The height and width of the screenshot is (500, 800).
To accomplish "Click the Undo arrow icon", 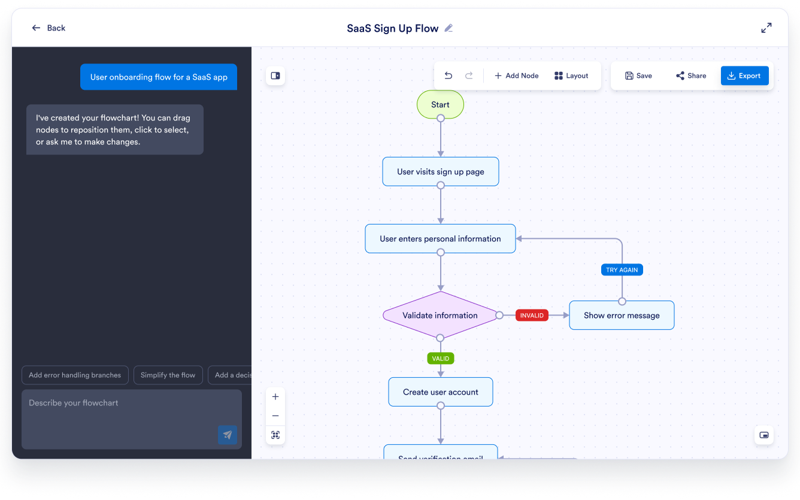I will (448, 75).
